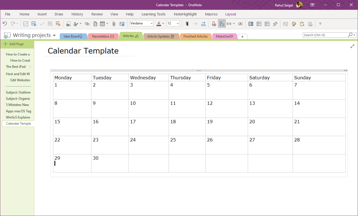Create a new section with plus tab
The width and height of the screenshot is (358, 216).
242,36
